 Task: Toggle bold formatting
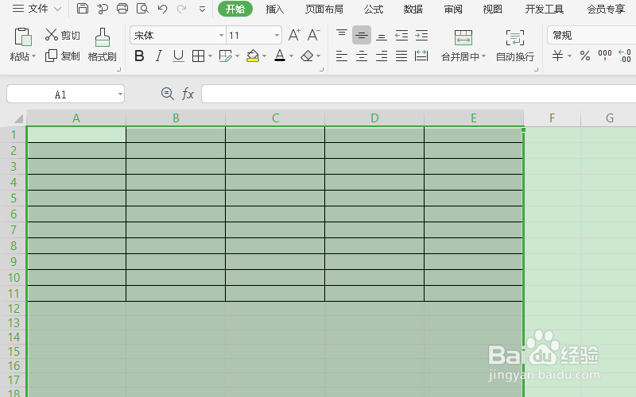click(x=139, y=56)
